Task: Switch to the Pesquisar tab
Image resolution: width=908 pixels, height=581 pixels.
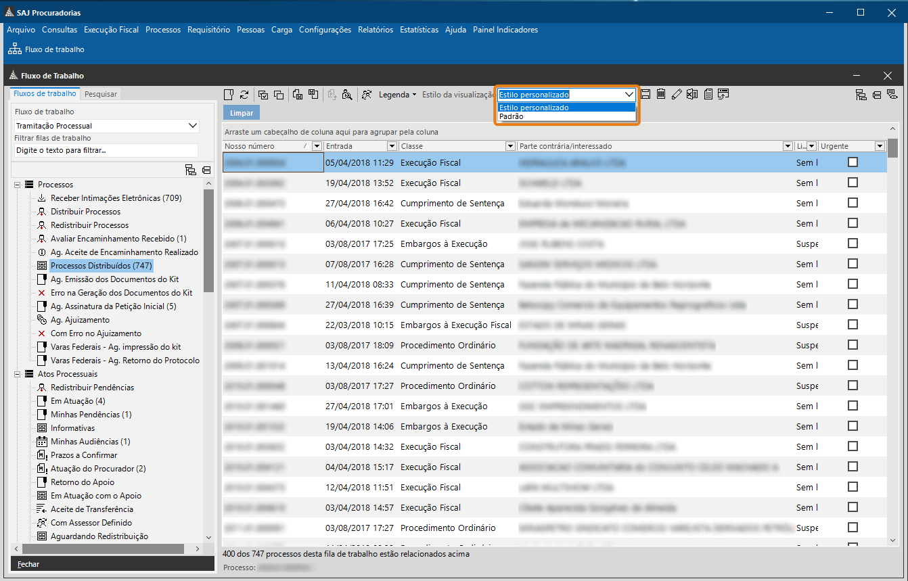Action: click(x=100, y=94)
